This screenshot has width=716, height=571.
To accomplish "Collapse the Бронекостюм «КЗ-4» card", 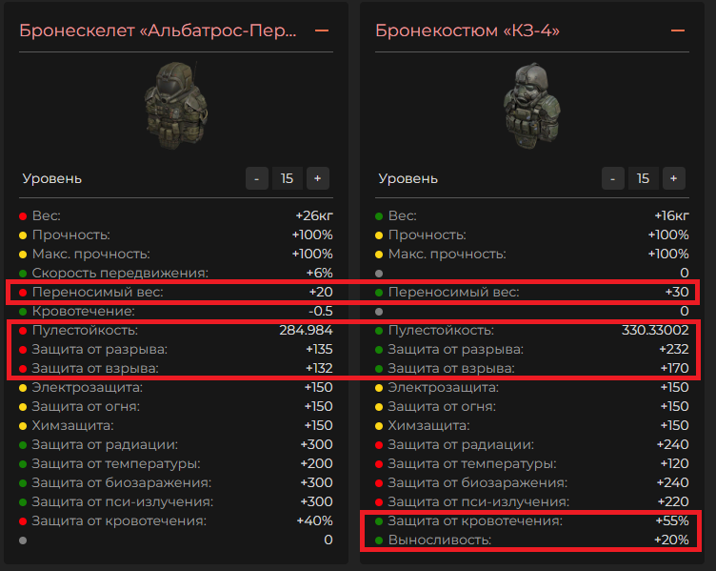I will coord(678,31).
